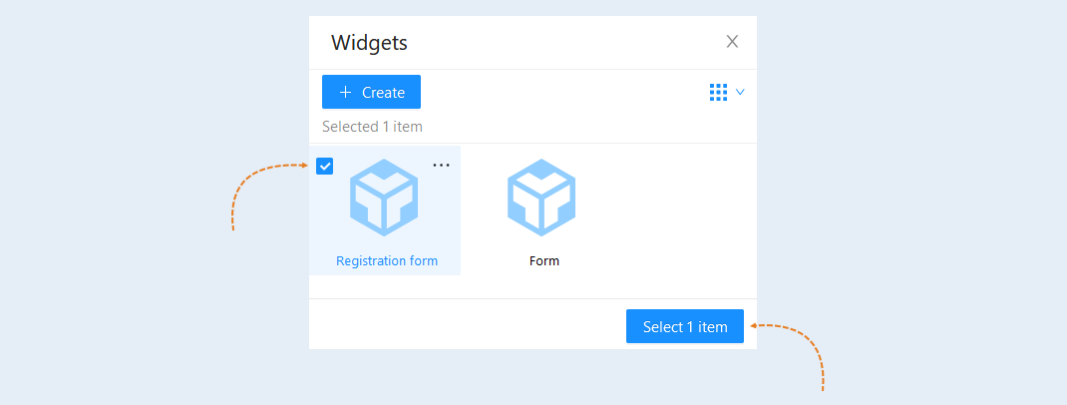Select the Form widget cube icon
The width and height of the screenshot is (1067, 405).
tap(541, 198)
